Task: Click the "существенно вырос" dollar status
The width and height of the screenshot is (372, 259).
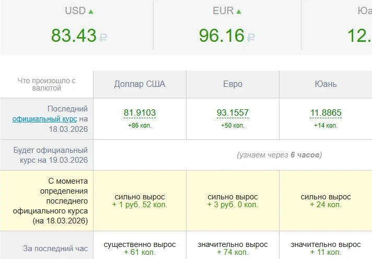Action: 140,244
